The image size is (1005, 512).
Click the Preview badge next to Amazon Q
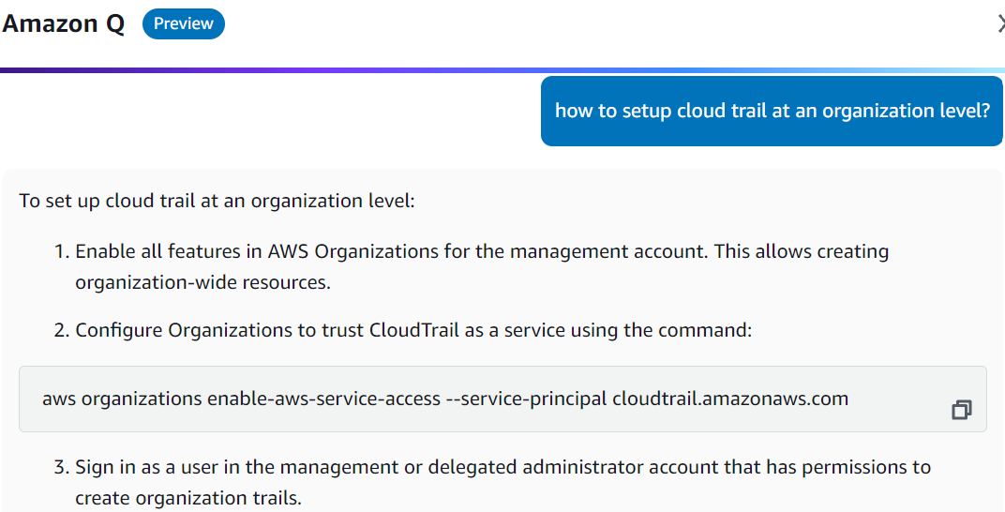(x=183, y=24)
